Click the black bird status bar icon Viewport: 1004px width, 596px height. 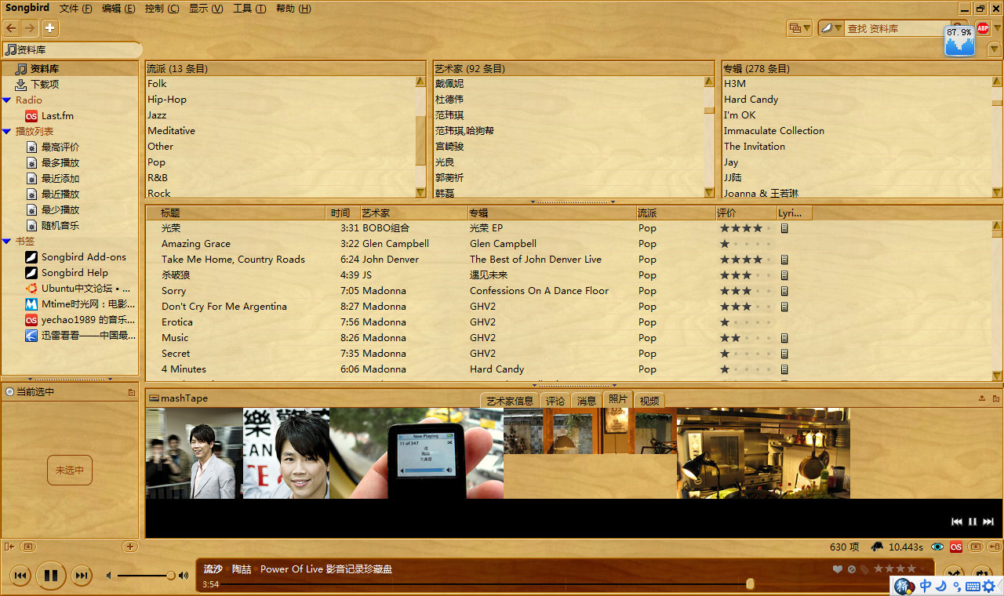[877, 547]
